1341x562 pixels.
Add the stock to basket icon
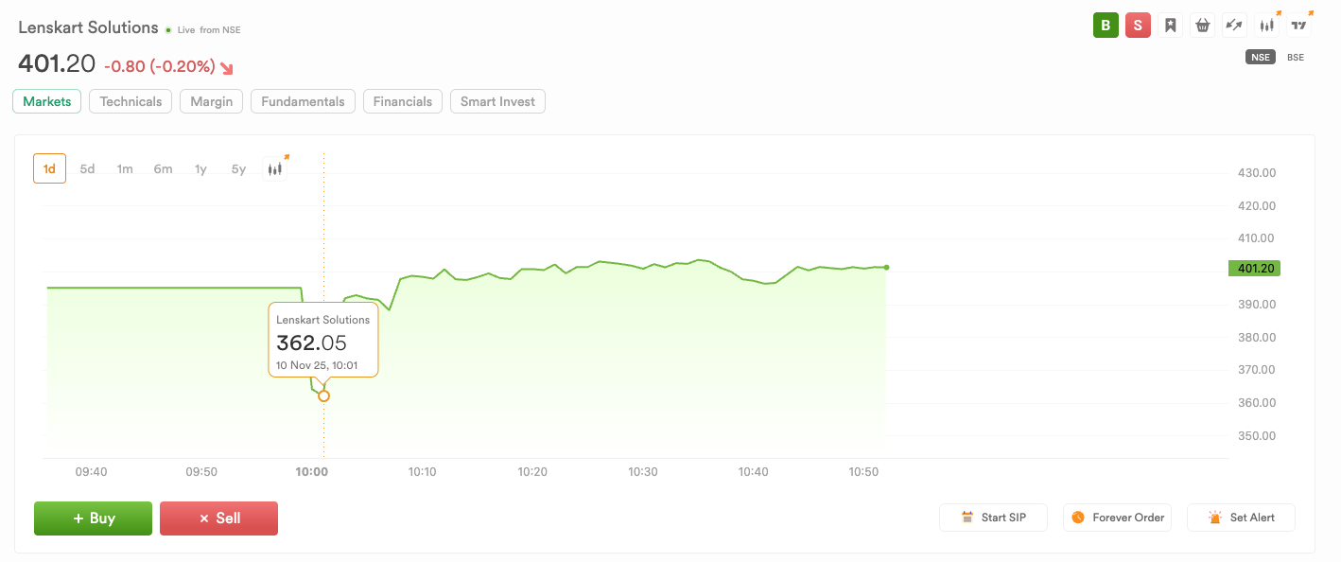1202,26
